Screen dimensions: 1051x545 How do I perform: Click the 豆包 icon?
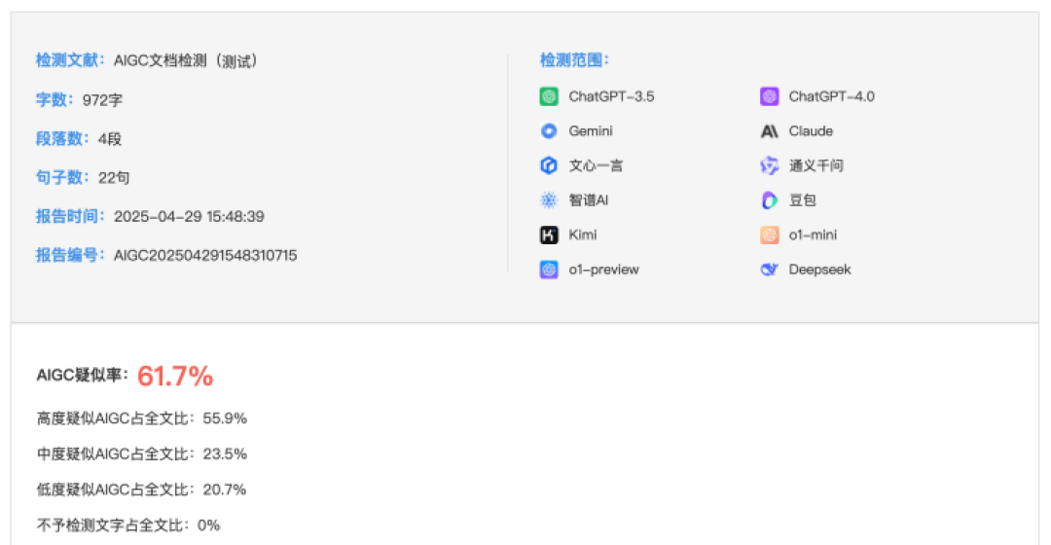pos(770,200)
